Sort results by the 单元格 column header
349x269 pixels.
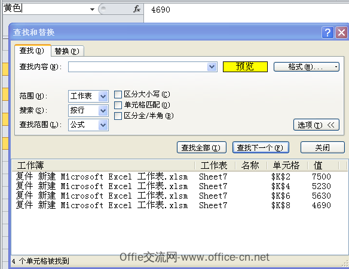[x=286, y=165]
